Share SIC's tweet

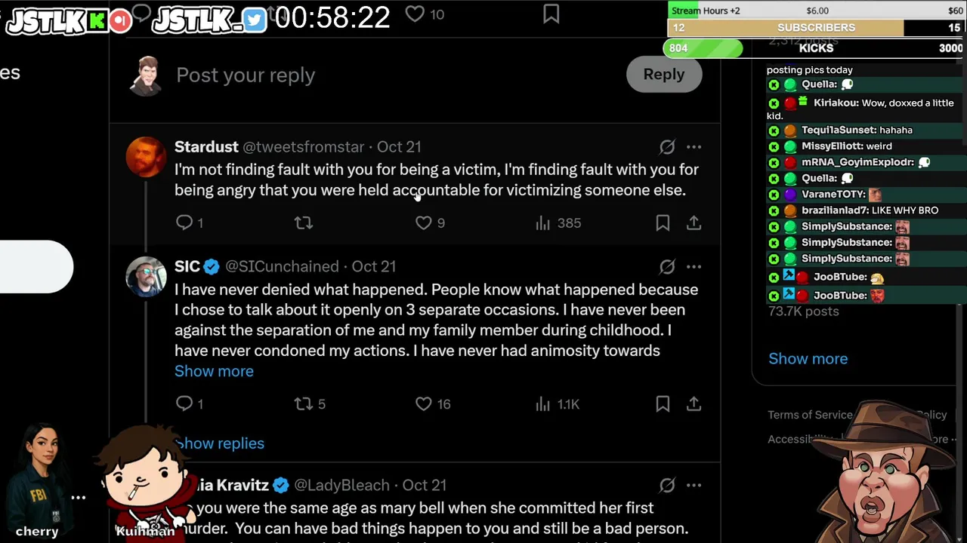(x=694, y=404)
